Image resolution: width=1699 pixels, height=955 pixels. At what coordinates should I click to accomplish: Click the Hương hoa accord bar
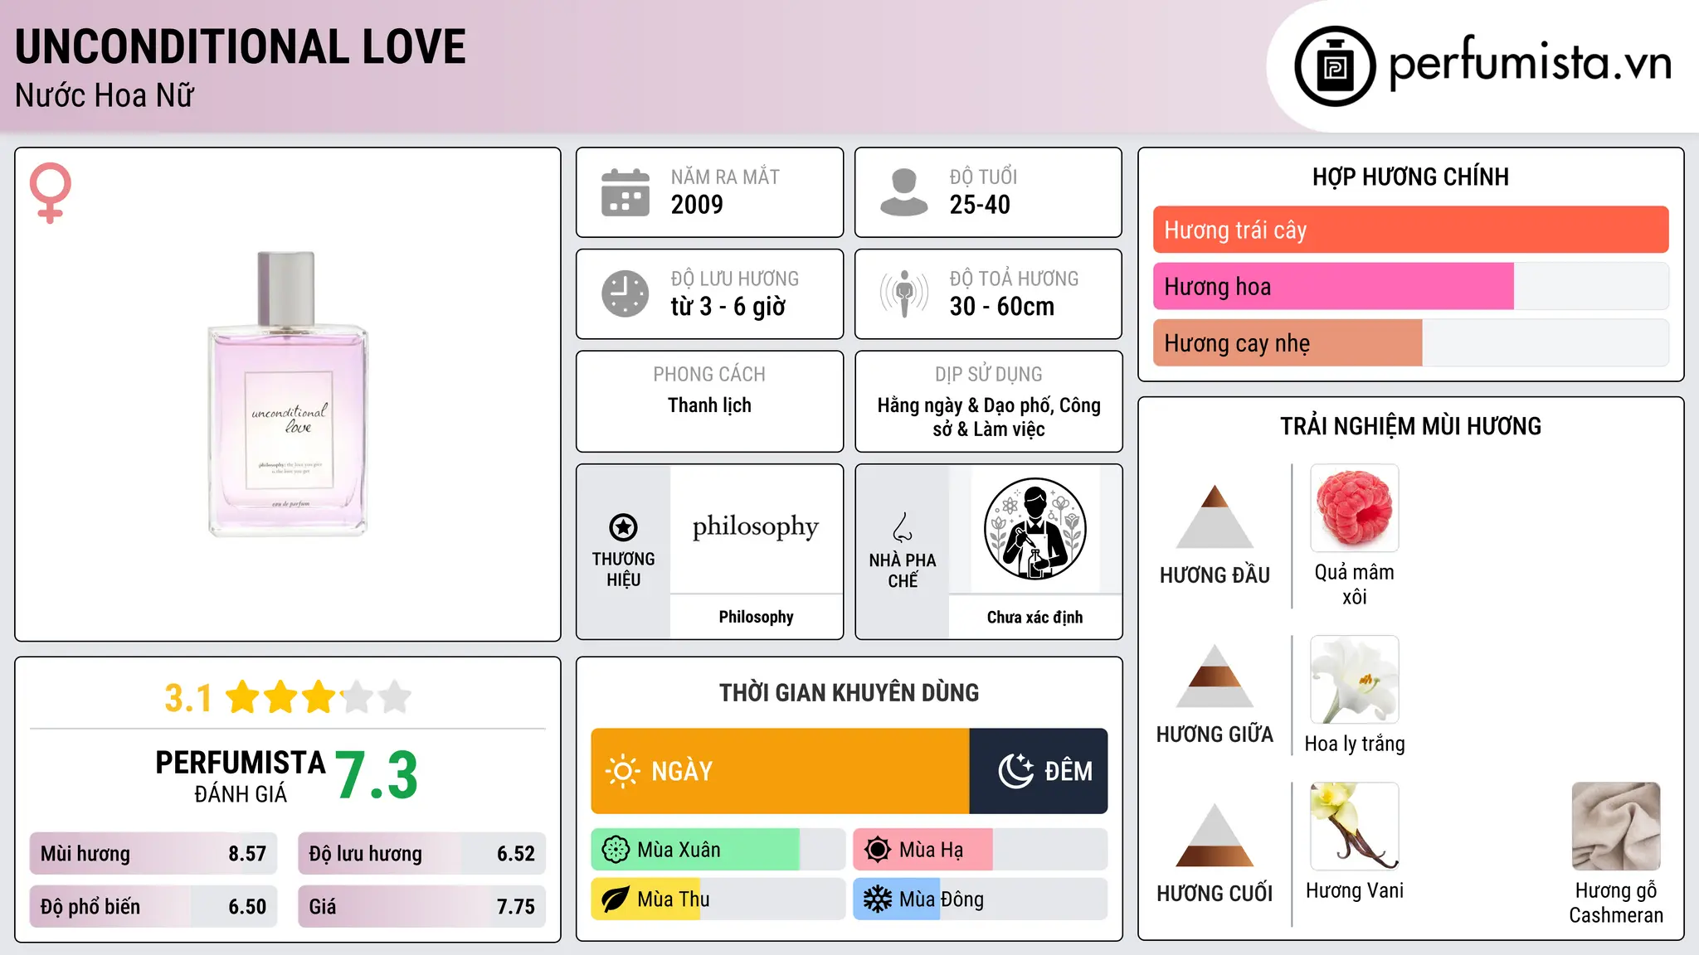tap(1410, 286)
